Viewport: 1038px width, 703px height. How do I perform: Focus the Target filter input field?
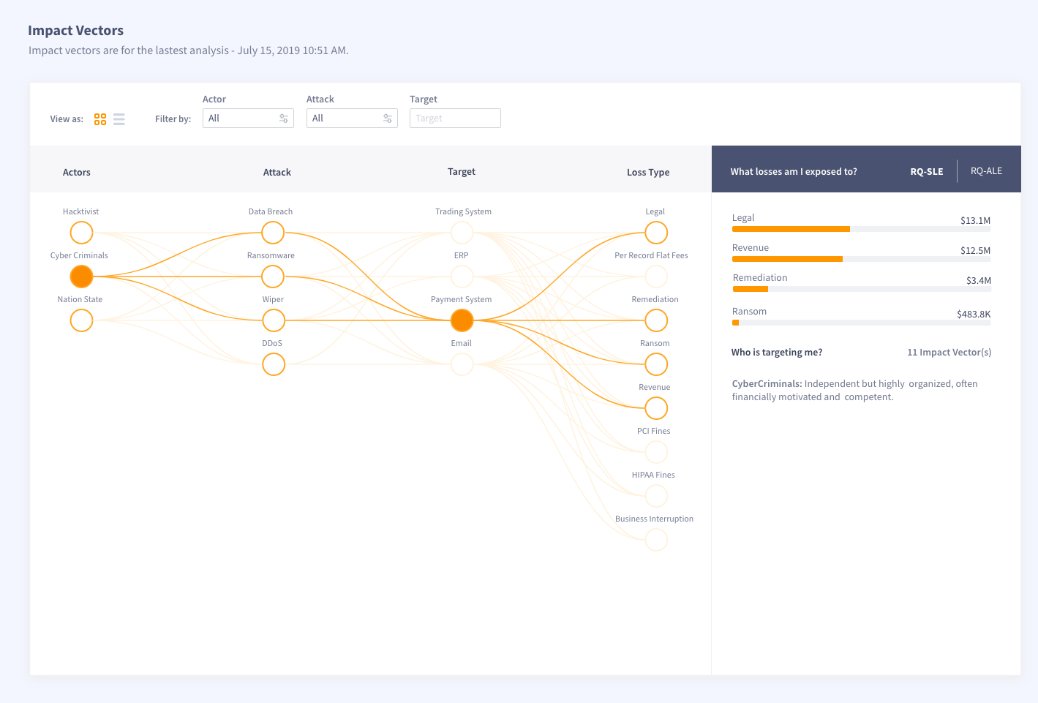[455, 119]
